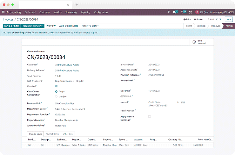Image resolution: width=235 pixels, height=155 pixels.
Task: Open the Print dropdown
Action: point(187,19)
